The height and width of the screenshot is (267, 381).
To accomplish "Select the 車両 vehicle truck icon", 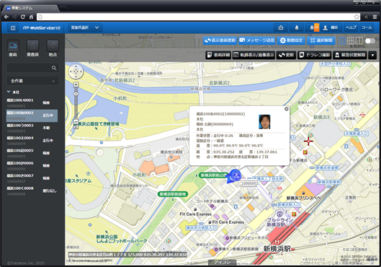I will point(13,45).
